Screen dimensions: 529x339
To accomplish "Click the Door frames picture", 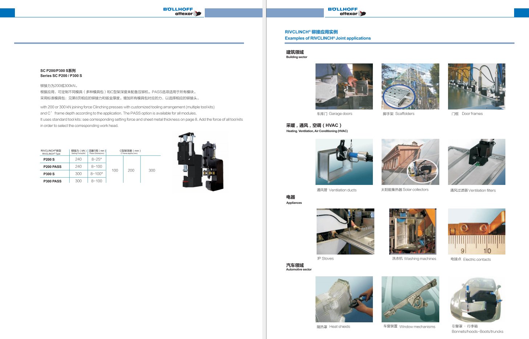I will tap(476, 86).
